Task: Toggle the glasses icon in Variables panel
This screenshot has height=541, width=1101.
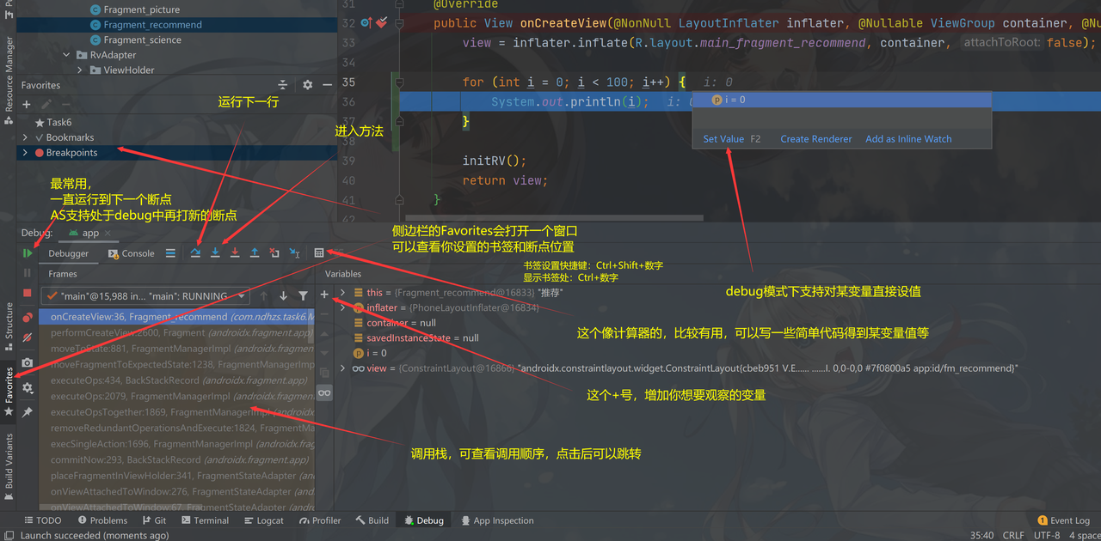Action: click(324, 392)
